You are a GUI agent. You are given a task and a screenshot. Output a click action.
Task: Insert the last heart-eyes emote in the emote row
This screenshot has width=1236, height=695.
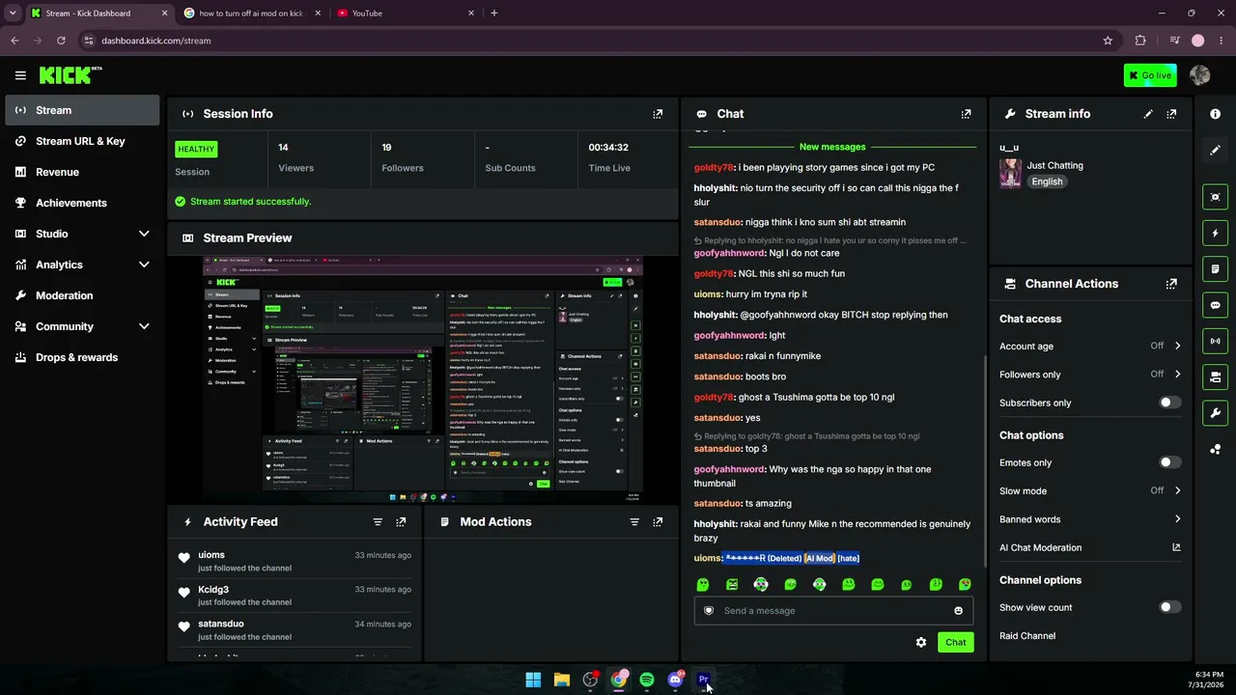(x=965, y=585)
